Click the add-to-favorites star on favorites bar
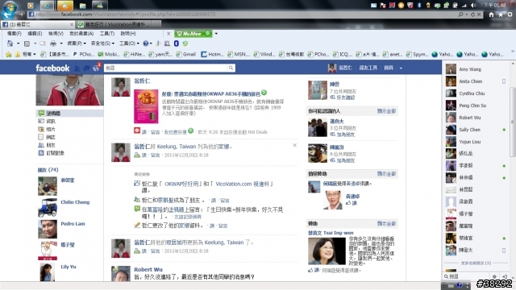 [x=9, y=54]
